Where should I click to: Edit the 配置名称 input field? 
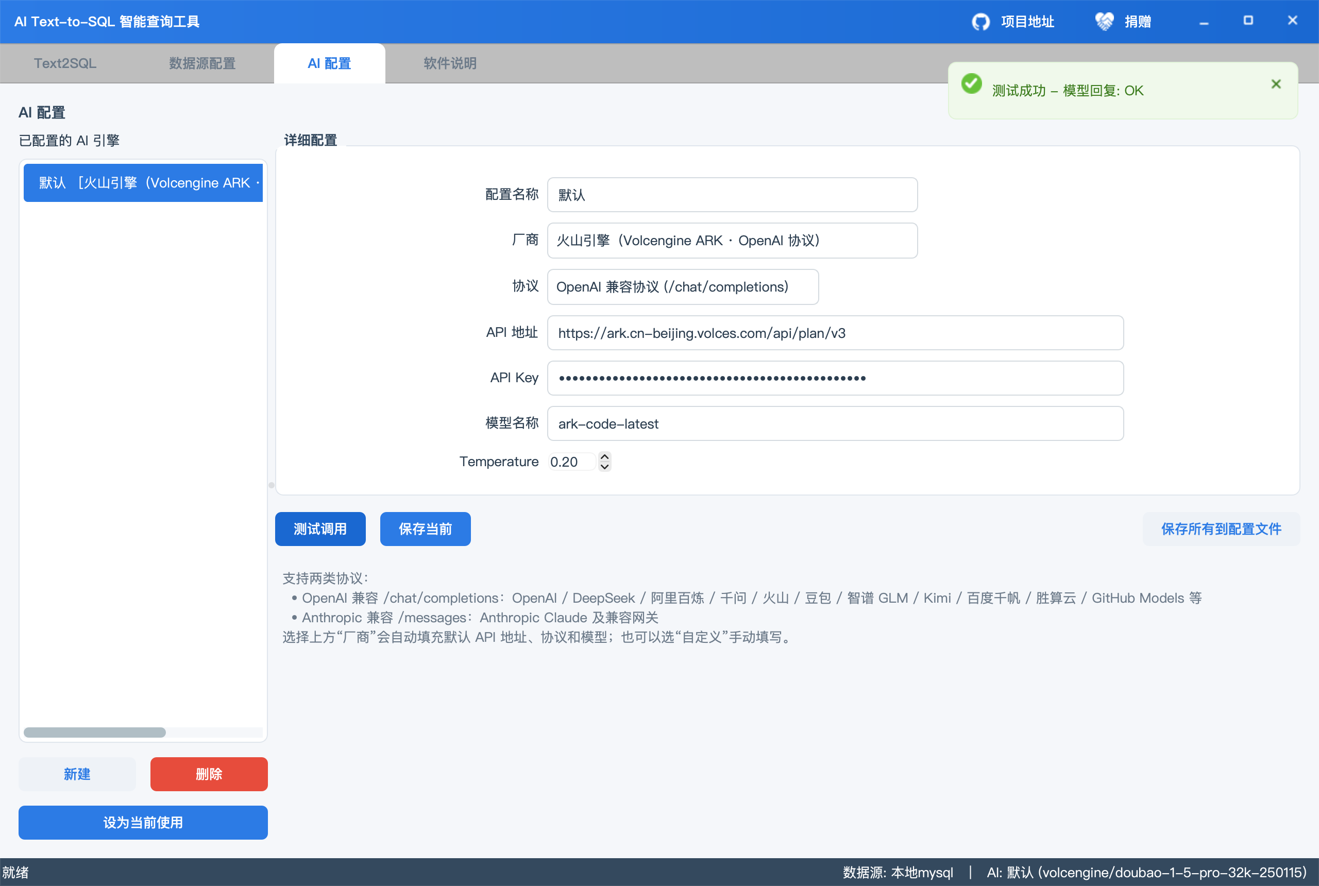(x=732, y=195)
